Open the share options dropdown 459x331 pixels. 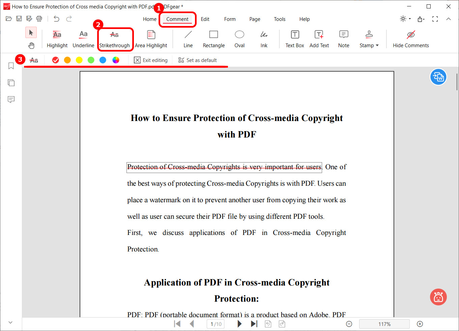(x=421, y=19)
